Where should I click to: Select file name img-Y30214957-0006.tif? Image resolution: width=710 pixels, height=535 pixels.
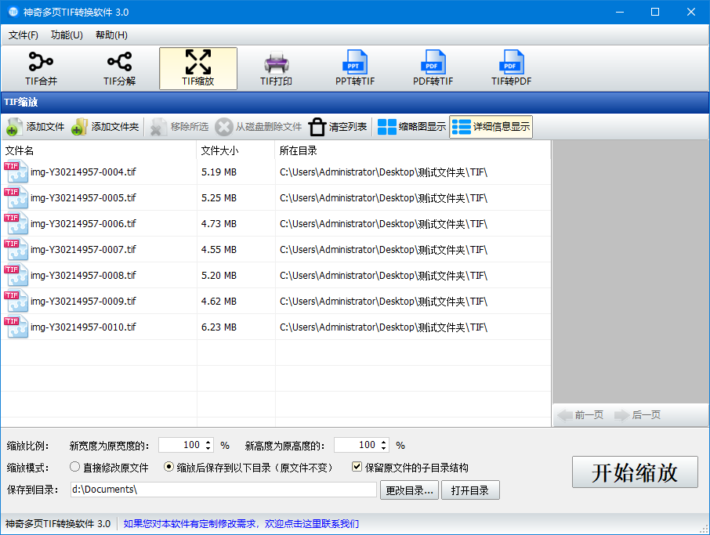click(x=83, y=223)
